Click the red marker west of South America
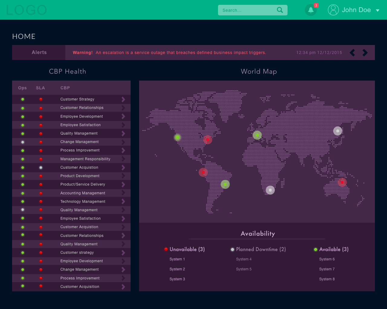The image size is (387, 309). [203, 172]
